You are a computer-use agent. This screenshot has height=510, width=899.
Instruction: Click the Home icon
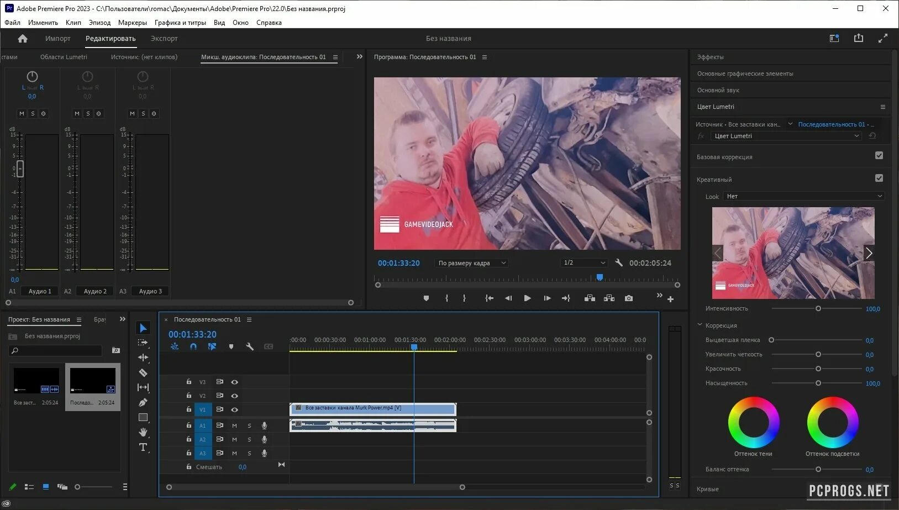[23, 39]
